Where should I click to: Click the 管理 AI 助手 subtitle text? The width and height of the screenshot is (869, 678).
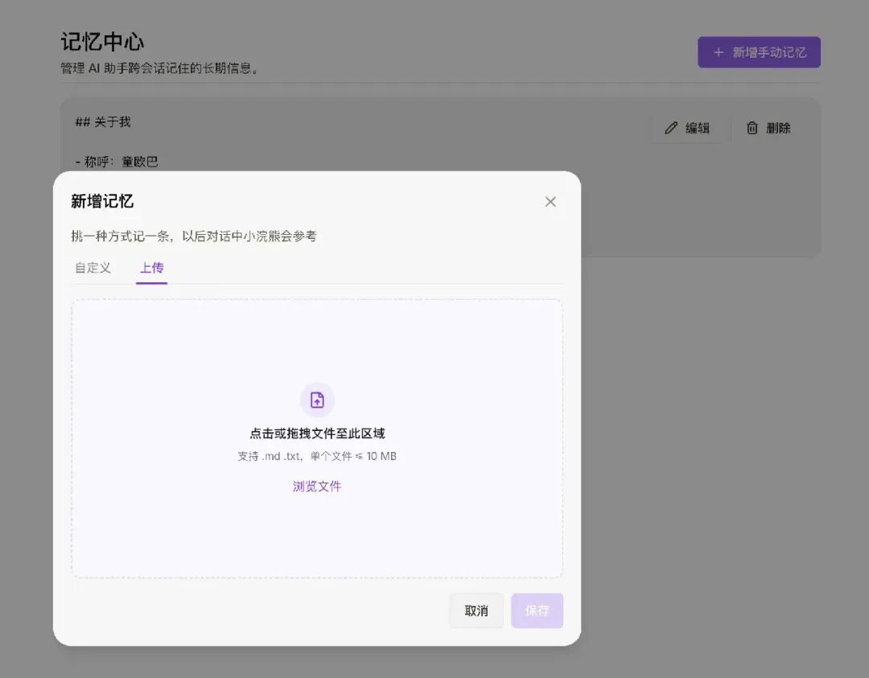click(x=159, y=68)
